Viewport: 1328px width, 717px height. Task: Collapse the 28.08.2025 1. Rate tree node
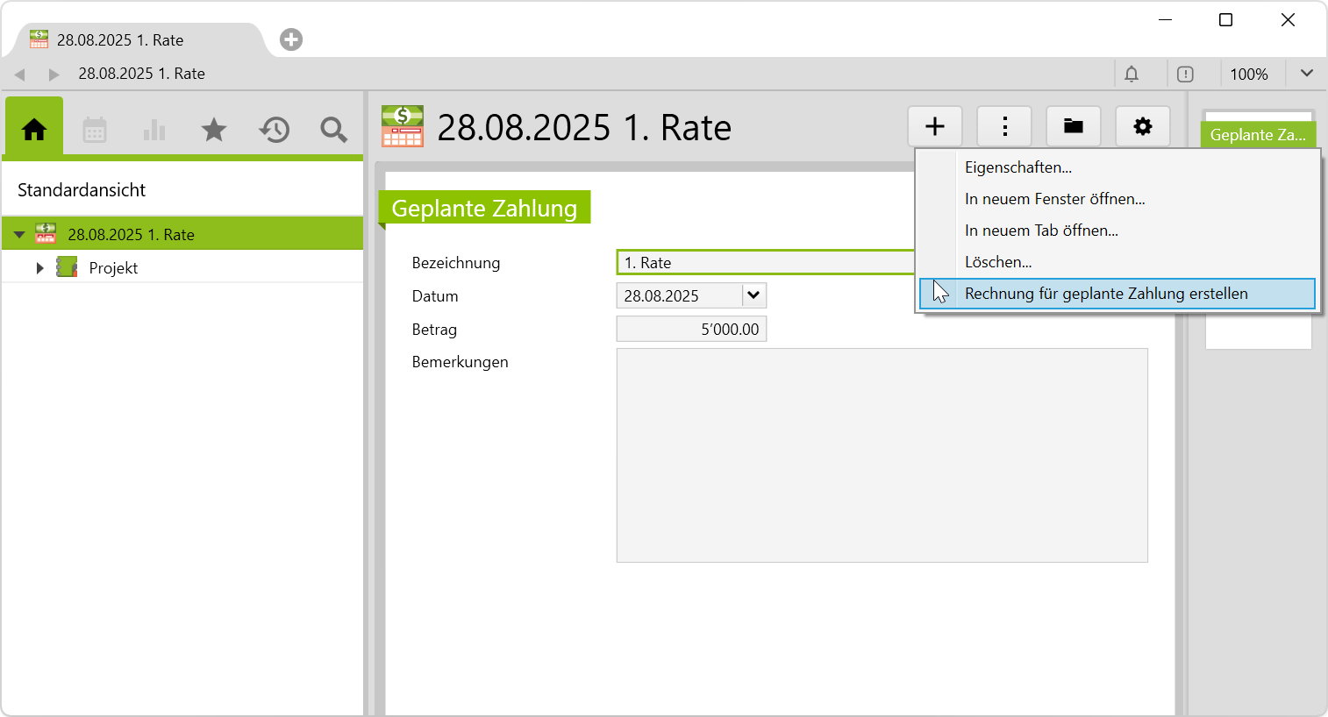point(19,235)
